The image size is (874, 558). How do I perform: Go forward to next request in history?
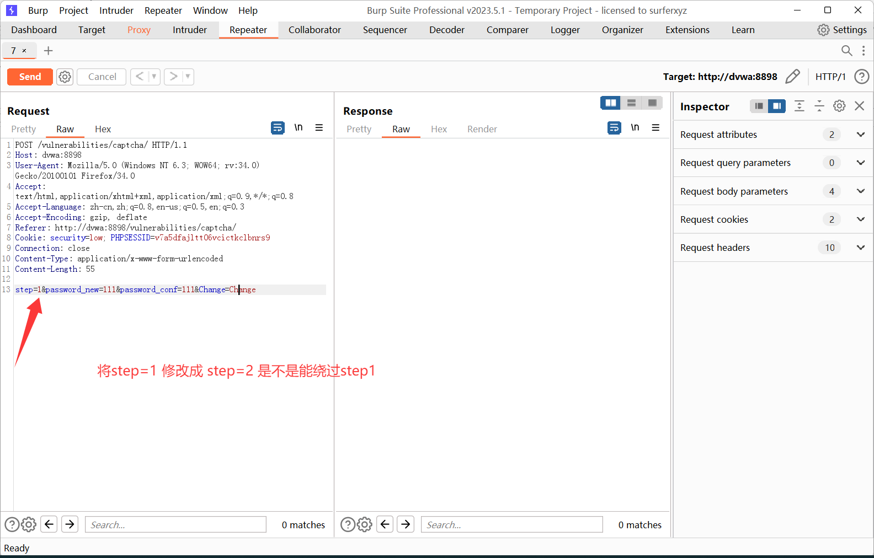point(173,77)
